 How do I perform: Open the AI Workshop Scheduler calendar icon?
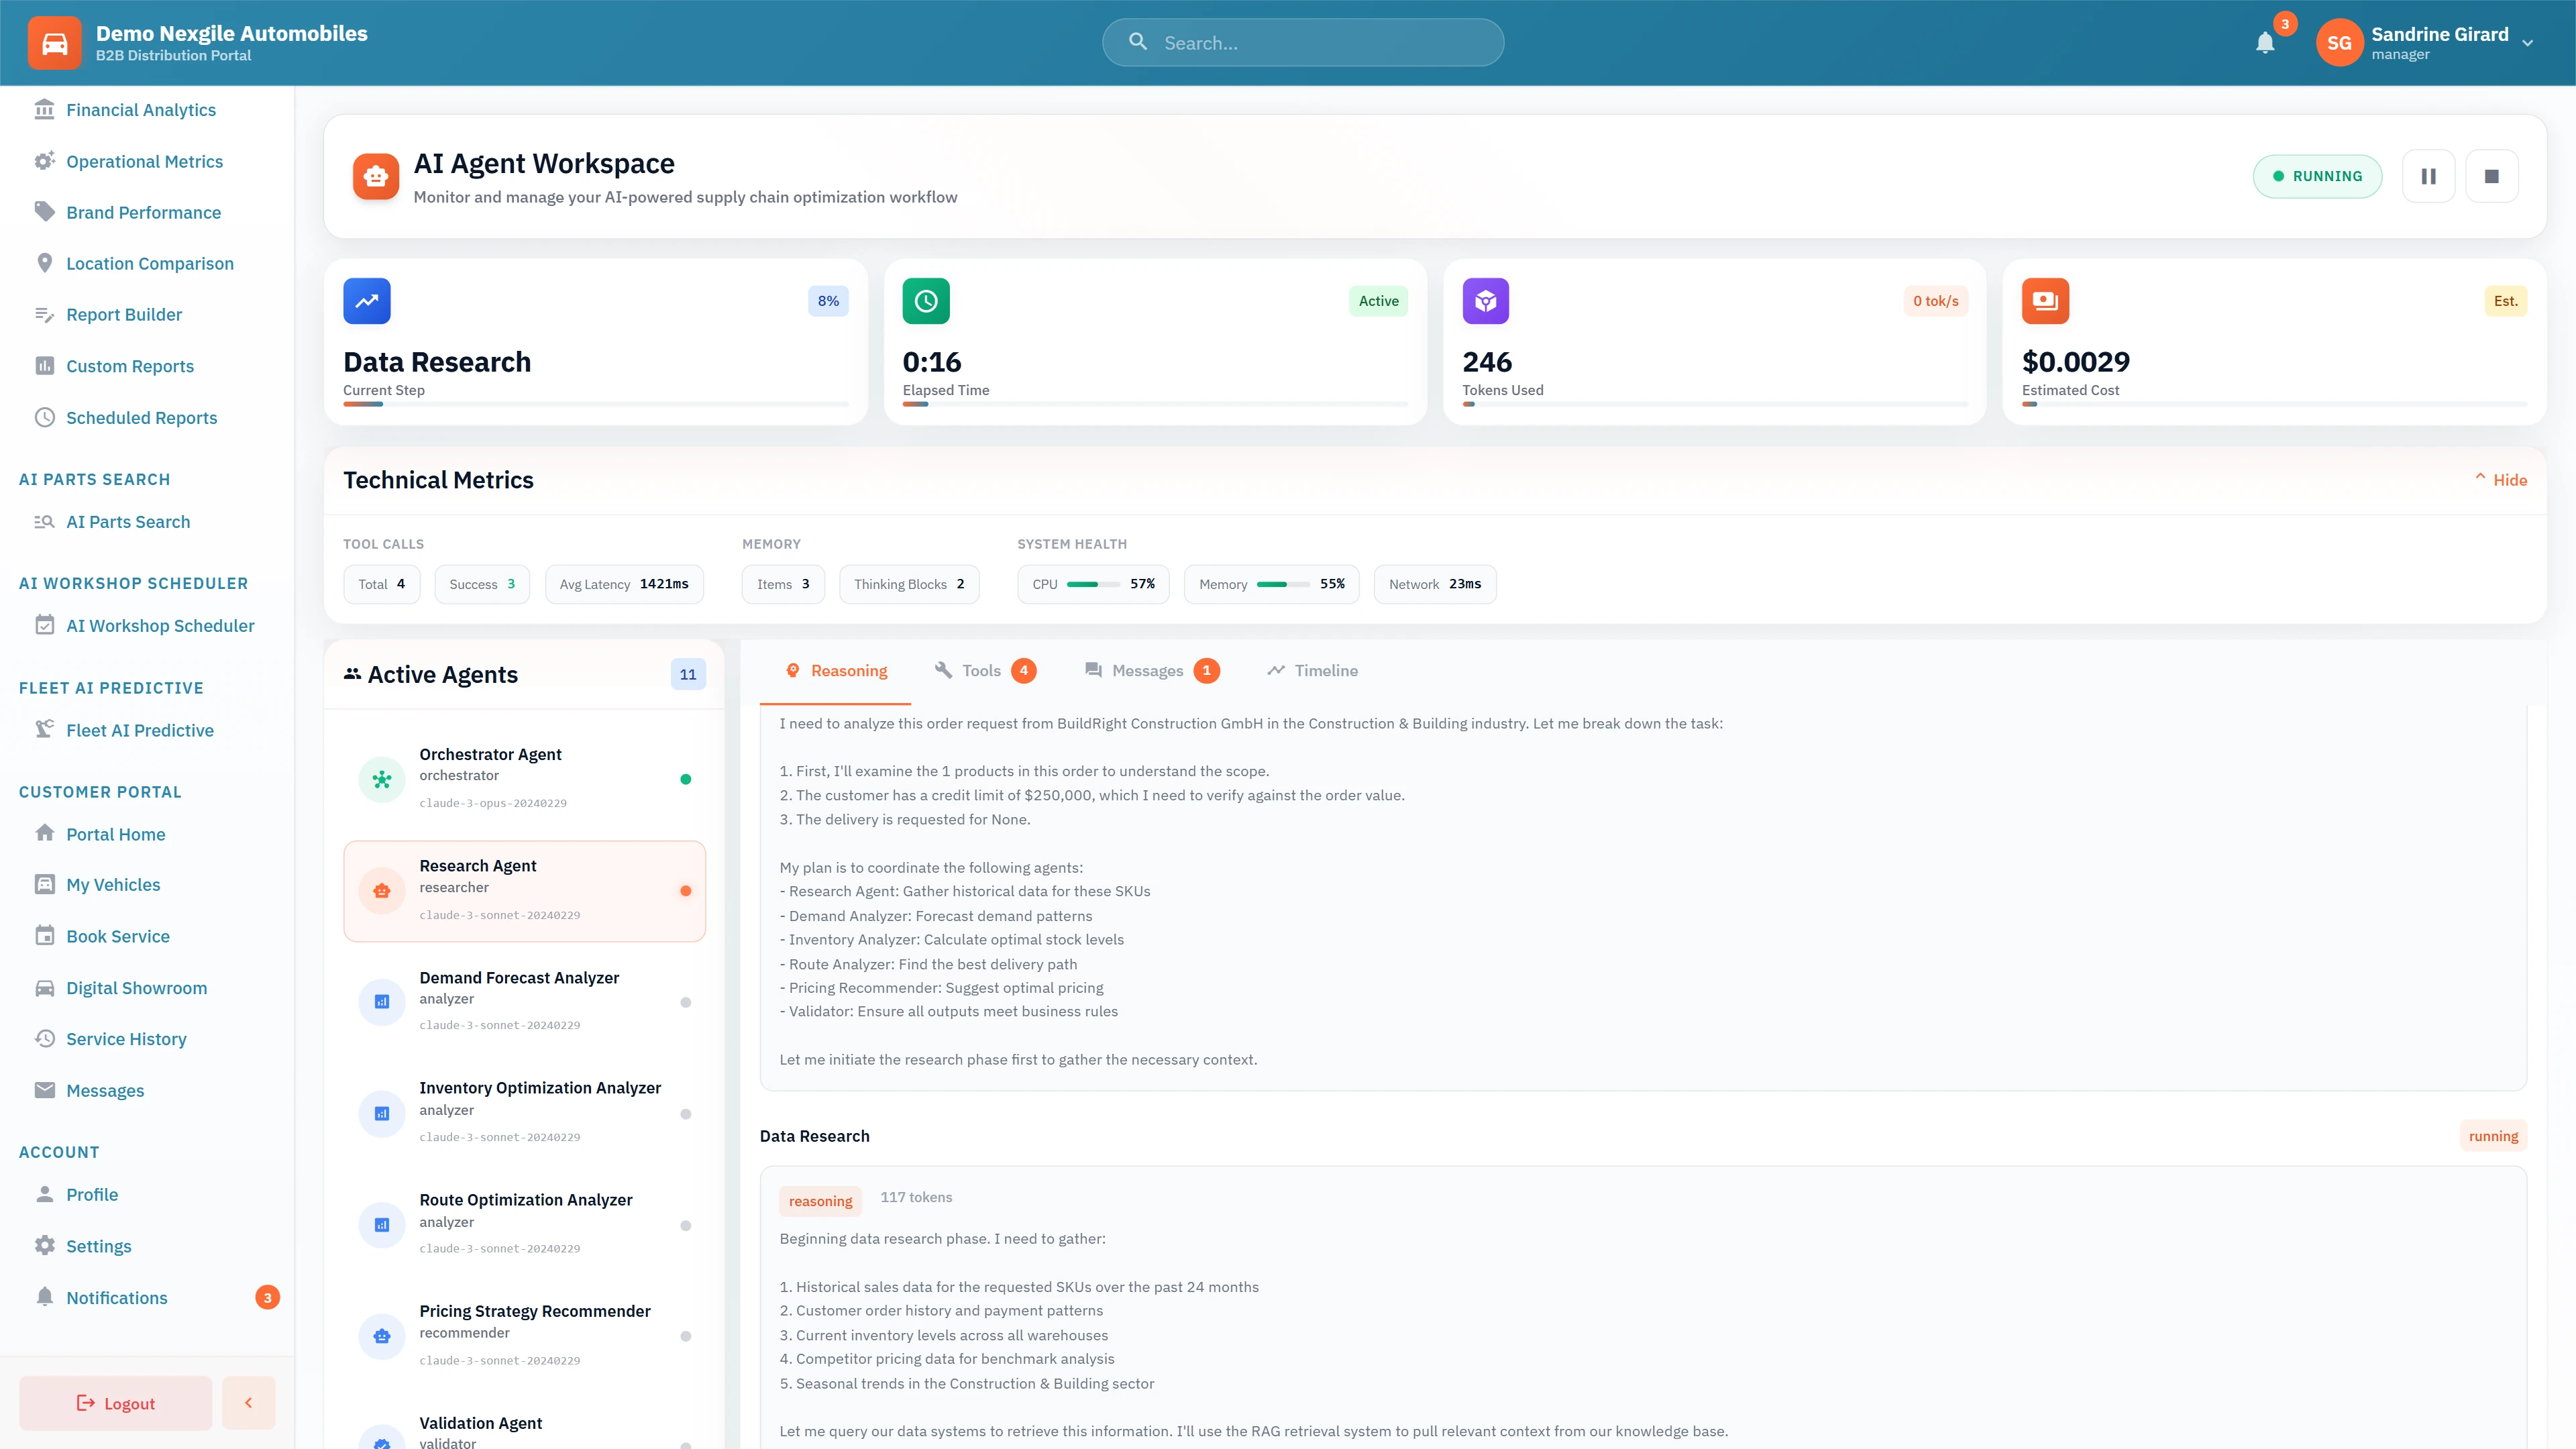[x=45, y=625]
